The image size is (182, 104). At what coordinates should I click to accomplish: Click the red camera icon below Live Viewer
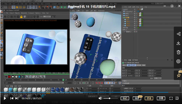point(9,77)
